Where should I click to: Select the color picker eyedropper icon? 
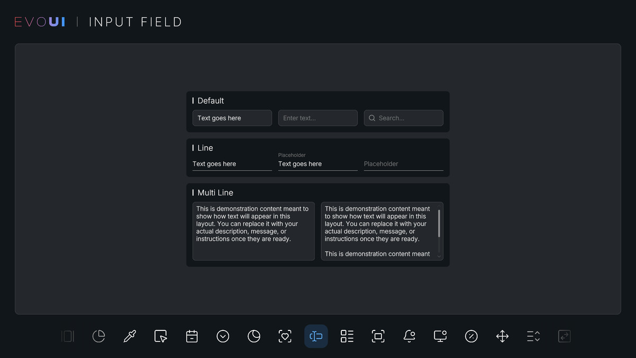tap(129, 336)
